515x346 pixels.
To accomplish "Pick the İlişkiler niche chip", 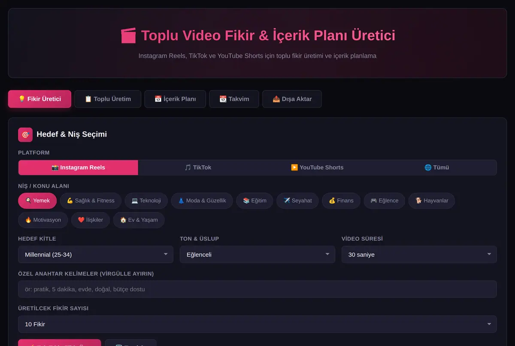I will [x=90, y=220].
